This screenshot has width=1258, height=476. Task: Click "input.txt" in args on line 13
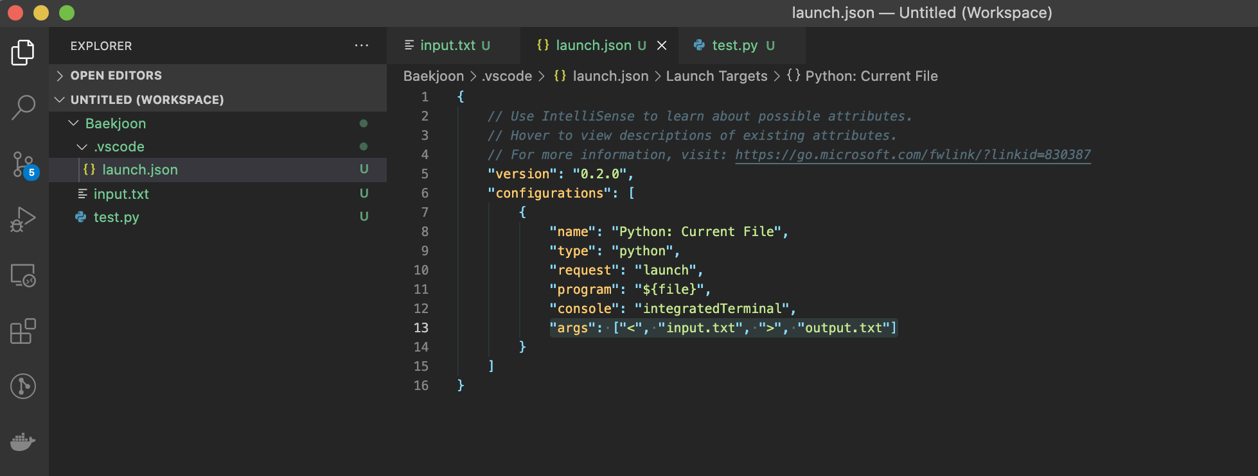pyautogui.click(x=700, y=328)
